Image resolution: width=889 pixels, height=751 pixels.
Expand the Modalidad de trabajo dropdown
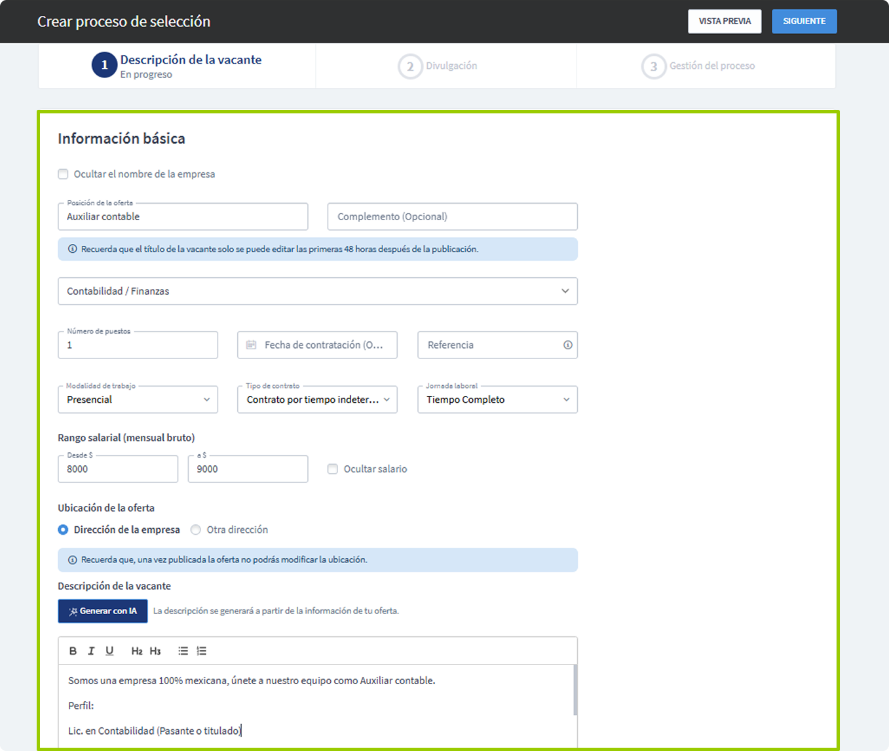pyautogui.click(x=138, y=400)
